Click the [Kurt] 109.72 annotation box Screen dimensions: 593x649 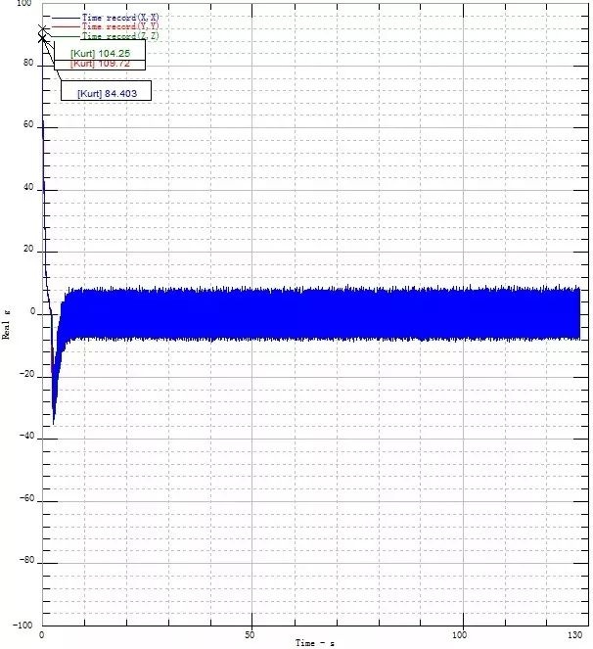pos(100,65)
